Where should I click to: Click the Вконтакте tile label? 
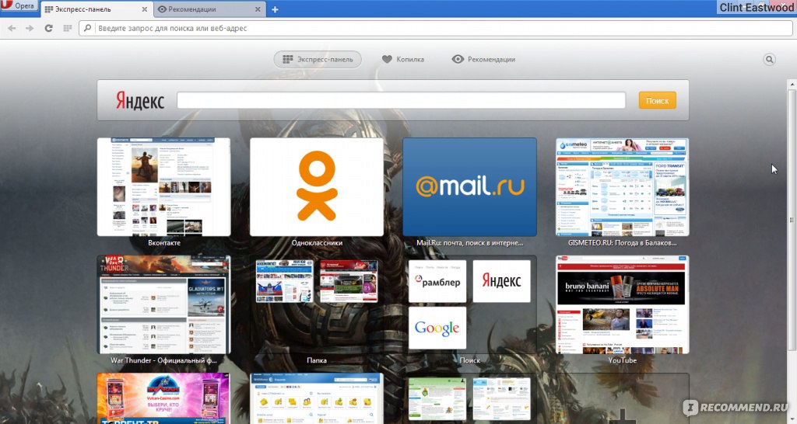point(164,243)
